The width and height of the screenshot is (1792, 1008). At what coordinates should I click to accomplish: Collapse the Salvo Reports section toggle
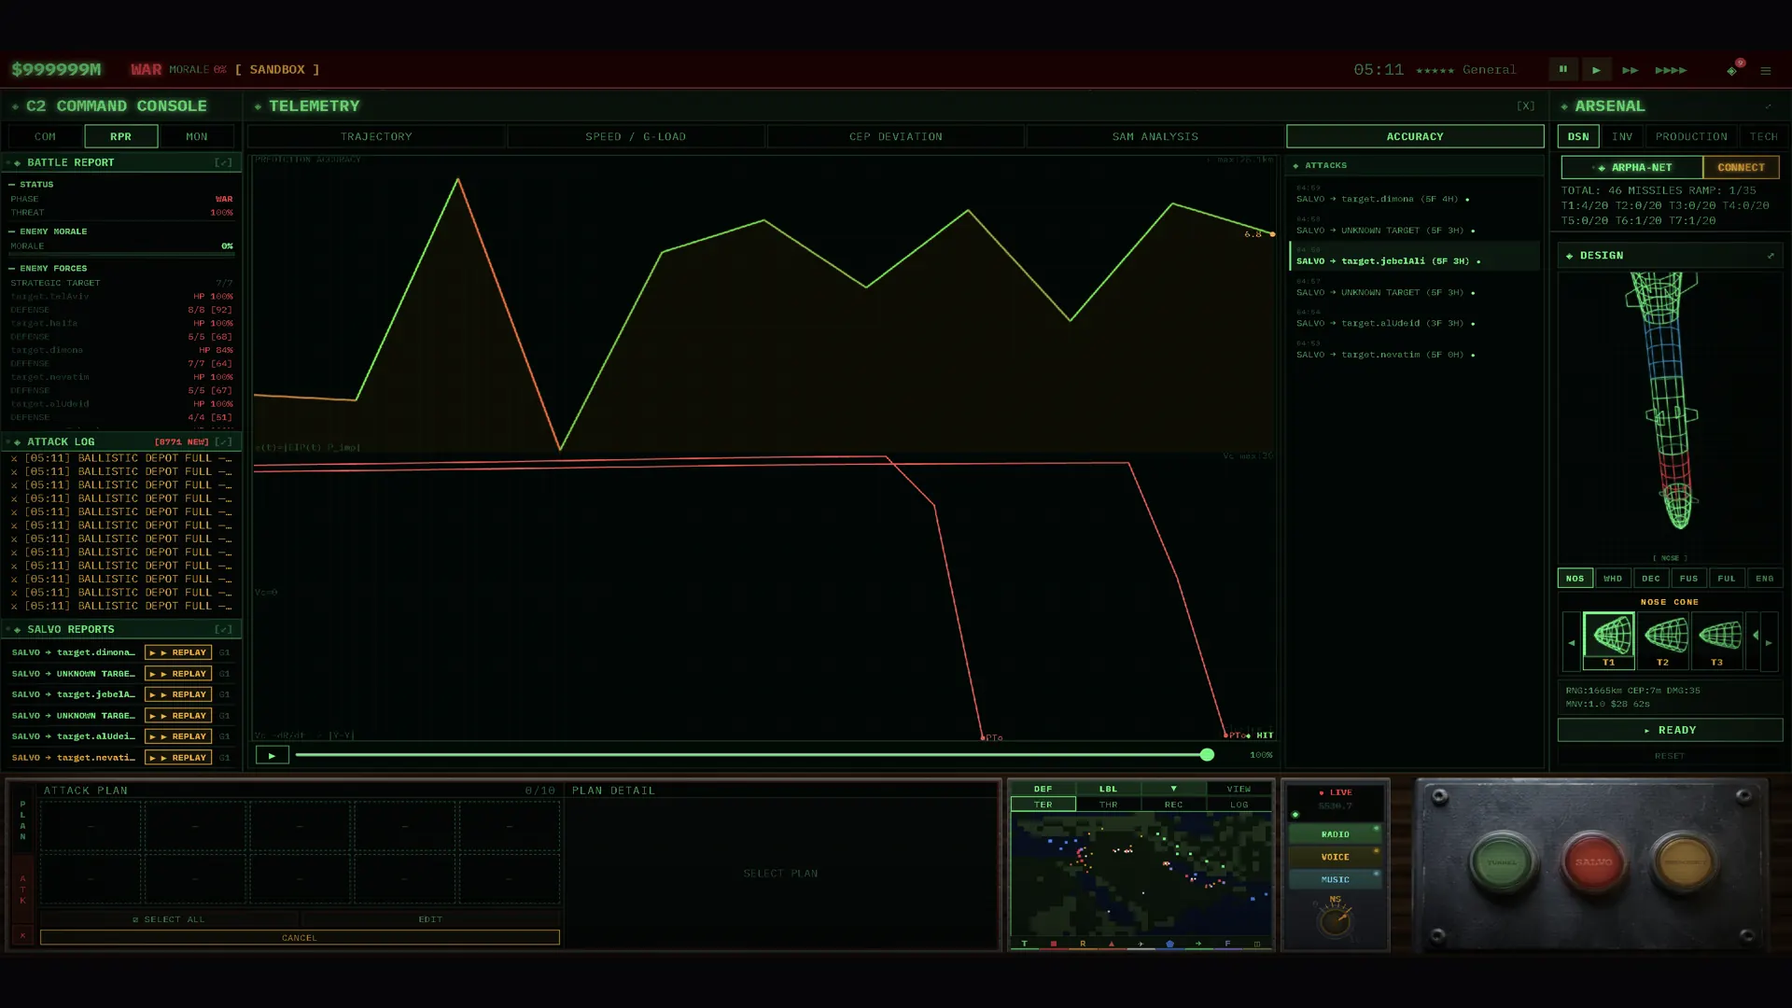tap(223, 629)
